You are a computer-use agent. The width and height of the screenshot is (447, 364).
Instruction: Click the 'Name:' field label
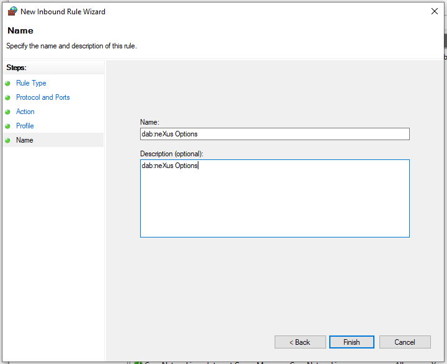click(150, 123)
